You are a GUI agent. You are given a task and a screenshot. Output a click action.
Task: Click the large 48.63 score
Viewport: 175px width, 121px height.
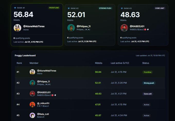click(x=130, y=15)
